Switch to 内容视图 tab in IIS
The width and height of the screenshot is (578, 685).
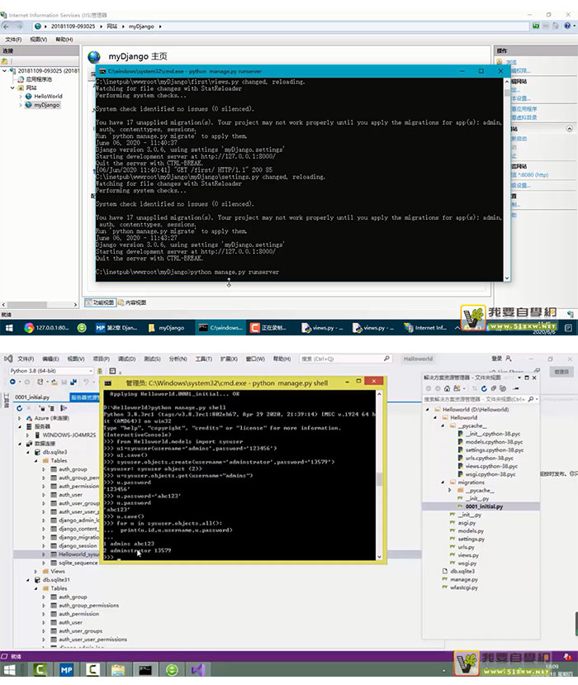pyautogui.click(x=132, y=302)
